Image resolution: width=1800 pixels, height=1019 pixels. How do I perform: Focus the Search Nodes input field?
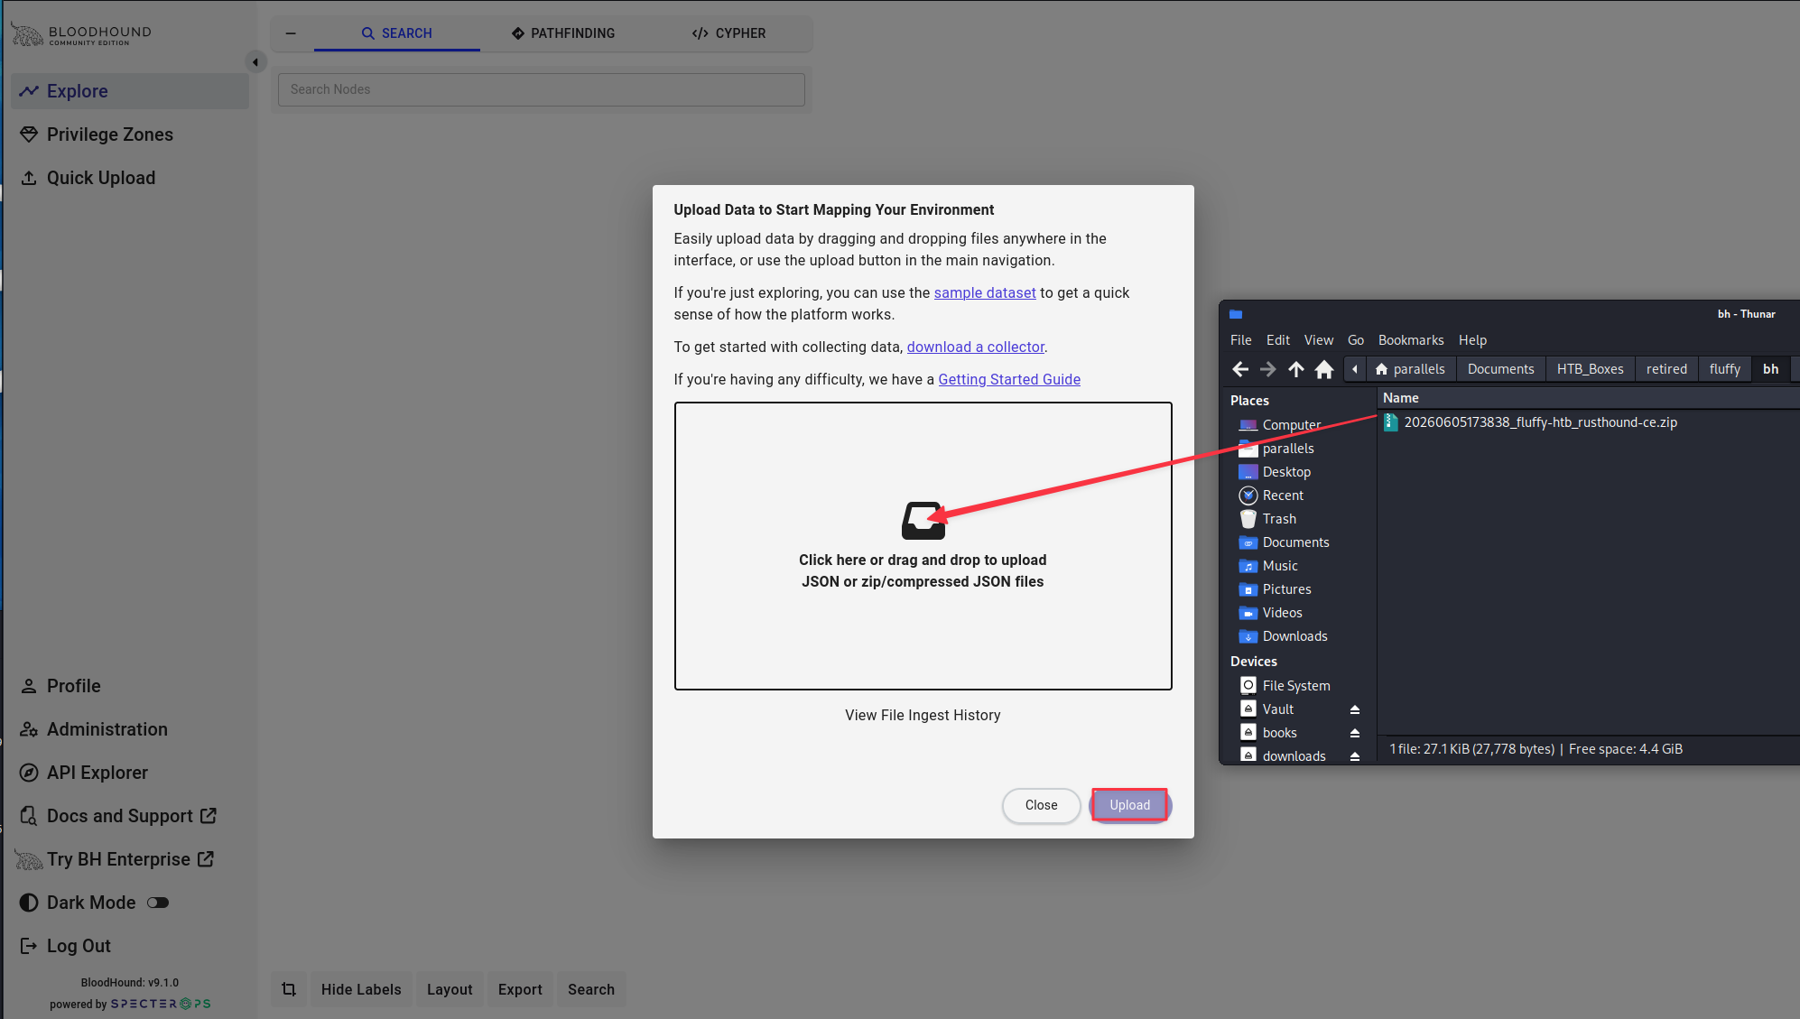click(x=542, y=89)
